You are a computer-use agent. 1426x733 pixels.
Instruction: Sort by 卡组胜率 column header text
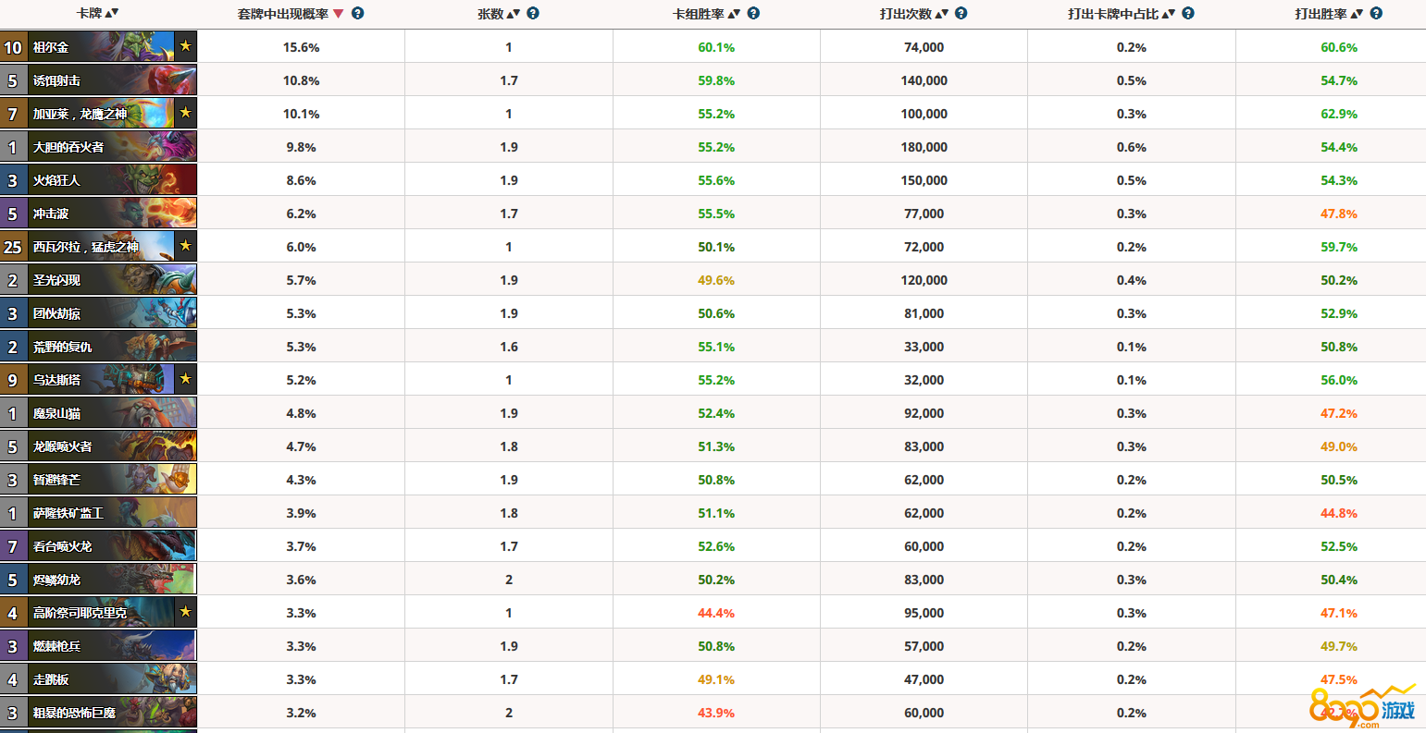pyautogui.click(x=699, y=14)
